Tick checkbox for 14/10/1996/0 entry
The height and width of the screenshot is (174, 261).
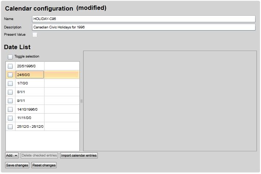(x=10, y=109)
